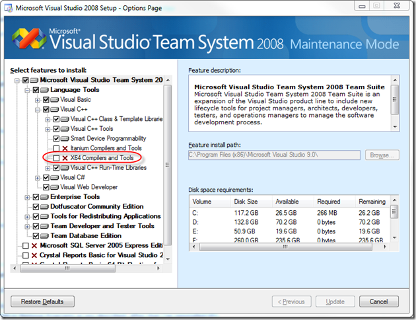Screen dimensions: 416x320
Task: Click the Update button
Action: pos(335,301)
